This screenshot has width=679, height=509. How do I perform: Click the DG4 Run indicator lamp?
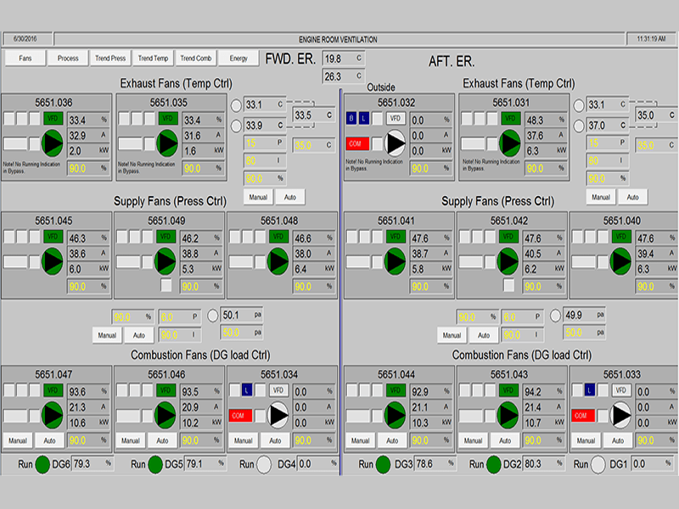pyautogui.click(x=264, y=465)
